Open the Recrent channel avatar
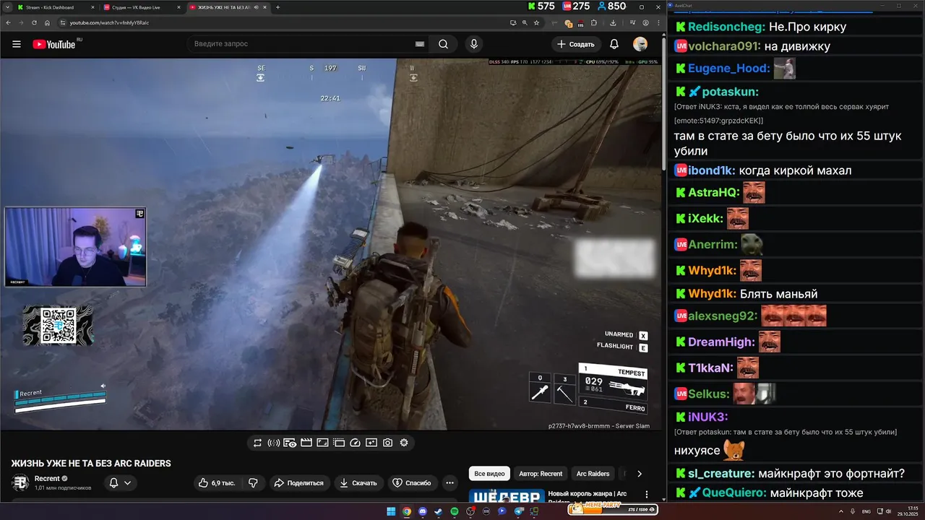 20,482
